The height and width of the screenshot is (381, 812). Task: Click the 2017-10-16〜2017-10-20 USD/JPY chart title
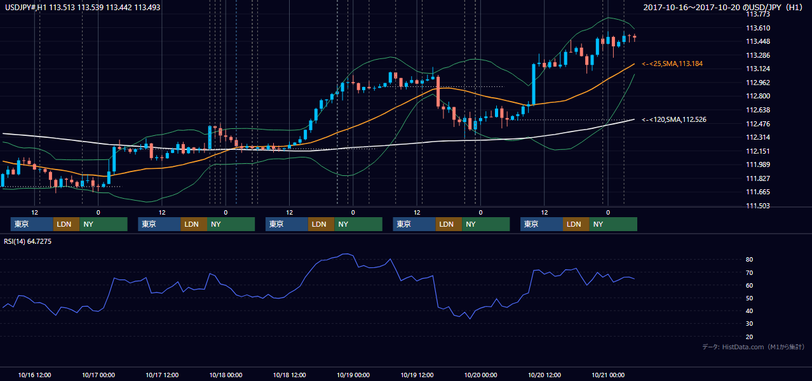pyautogui.click(x=724, y=8)
